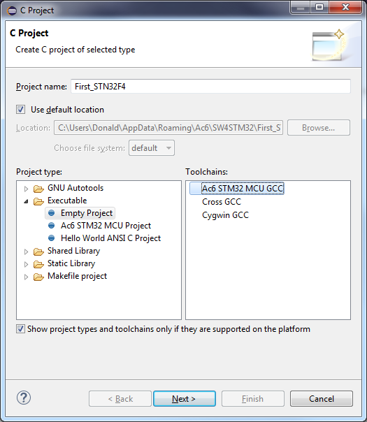This screenshot has width=367, height=422.
Task: Click the help question mark icon
Action: coord(24,398)
